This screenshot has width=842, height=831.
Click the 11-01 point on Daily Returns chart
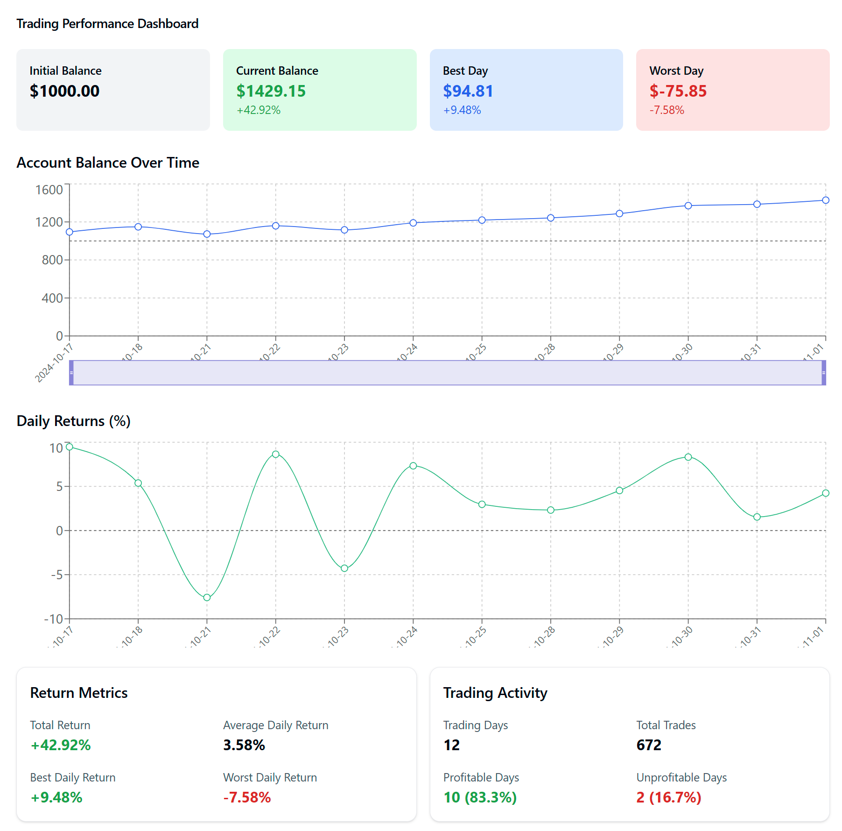point(826,493)
